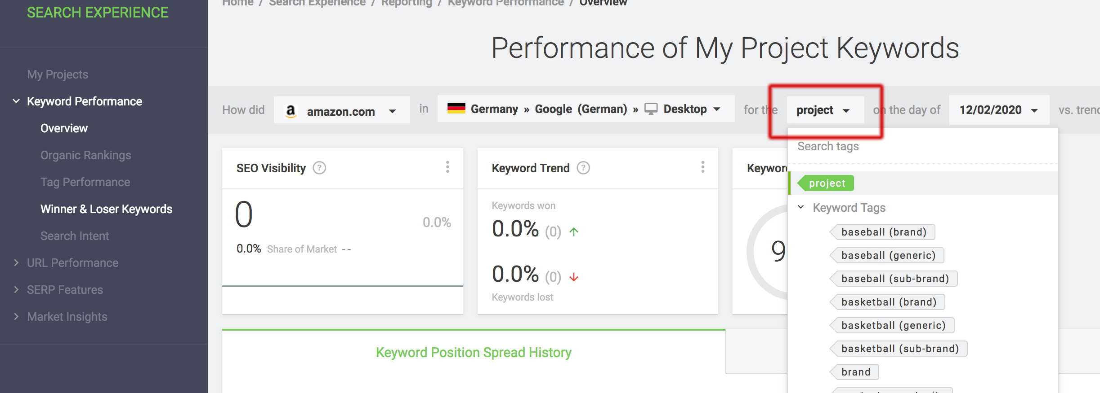The width and height of the screenshot is (1100, 393).
Task: Select the Keyword Position Spread History tab
Action: click(x=473, y=353)
